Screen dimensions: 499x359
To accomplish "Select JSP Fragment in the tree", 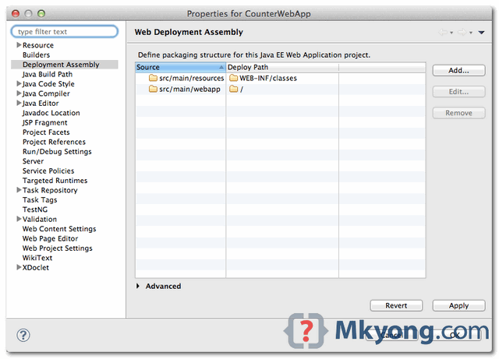I will tap(45, 122).
